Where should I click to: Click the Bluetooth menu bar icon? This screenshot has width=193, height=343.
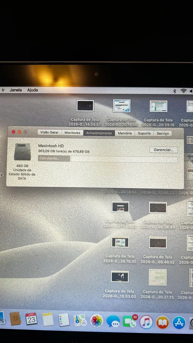[x=175, y=91]
